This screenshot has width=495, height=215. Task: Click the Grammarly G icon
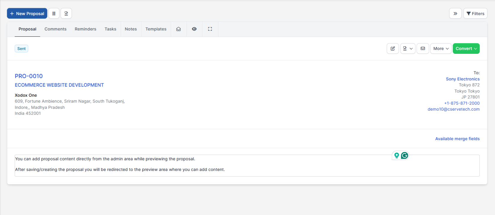point(404,155)
